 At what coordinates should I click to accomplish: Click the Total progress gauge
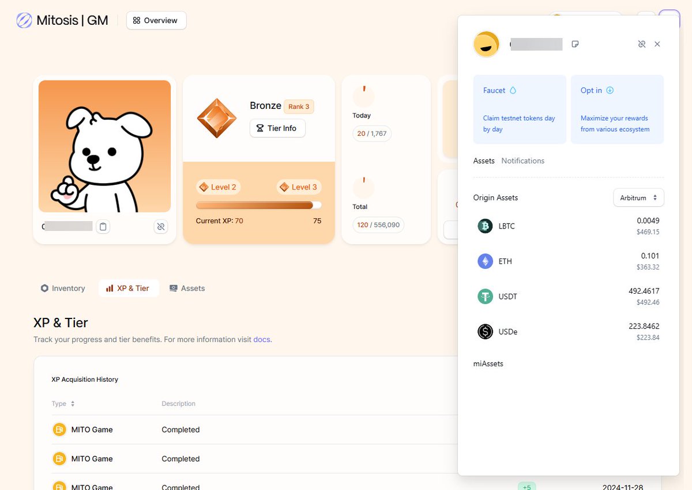363,187
